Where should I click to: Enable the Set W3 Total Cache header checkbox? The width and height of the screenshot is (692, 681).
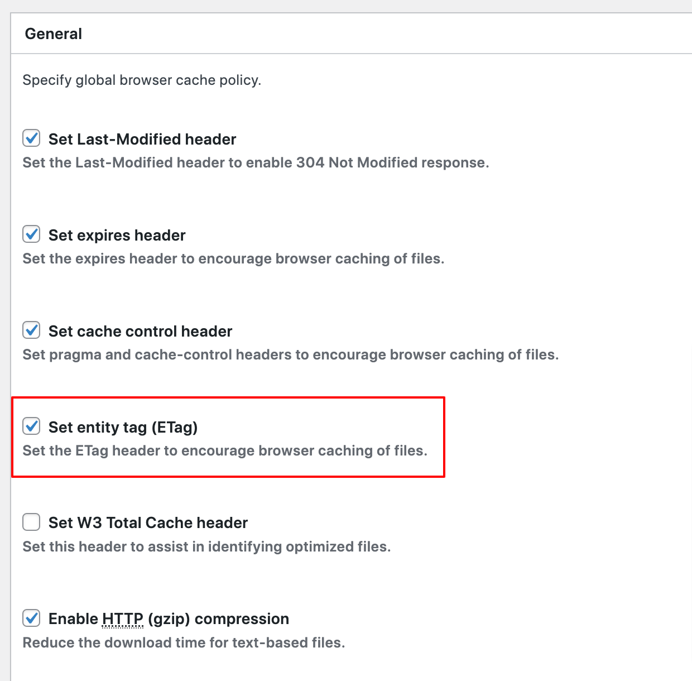click(31, 522)
